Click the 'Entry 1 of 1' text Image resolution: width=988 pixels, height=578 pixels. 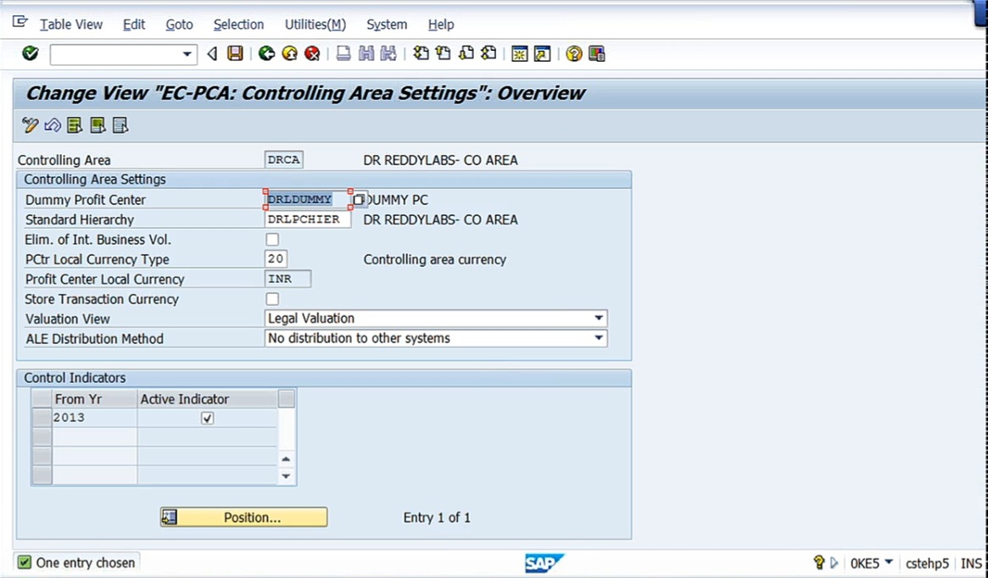[x=437, y=518]
